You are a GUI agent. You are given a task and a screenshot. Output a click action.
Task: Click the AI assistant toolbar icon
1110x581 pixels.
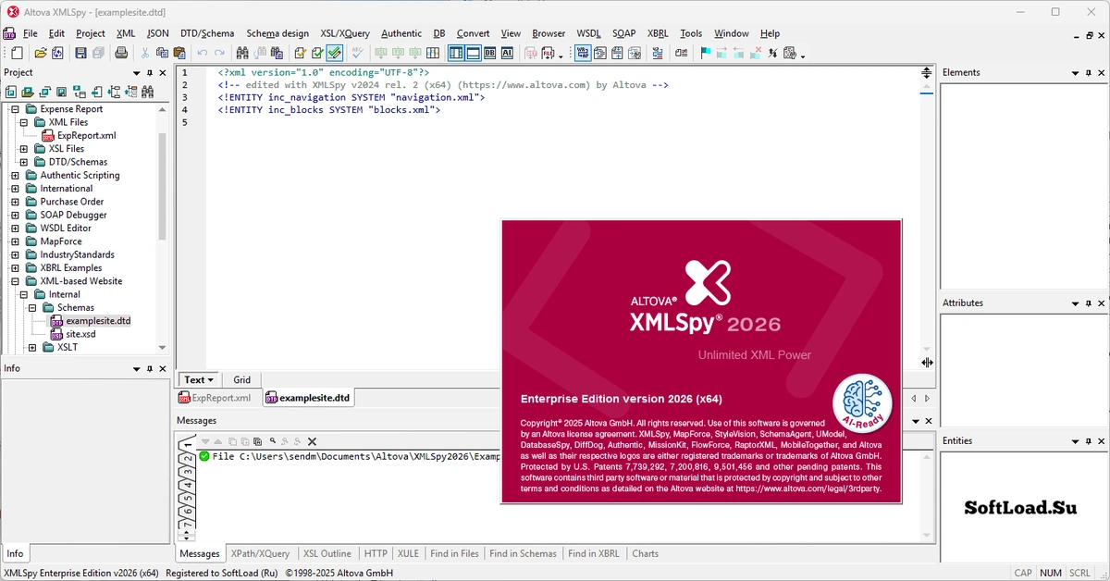point(507,54)
